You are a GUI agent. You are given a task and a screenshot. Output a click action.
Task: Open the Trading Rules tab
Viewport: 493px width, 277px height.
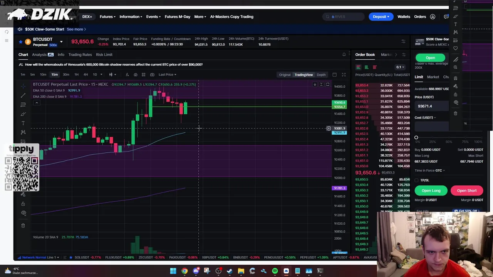tap(80, 55)
